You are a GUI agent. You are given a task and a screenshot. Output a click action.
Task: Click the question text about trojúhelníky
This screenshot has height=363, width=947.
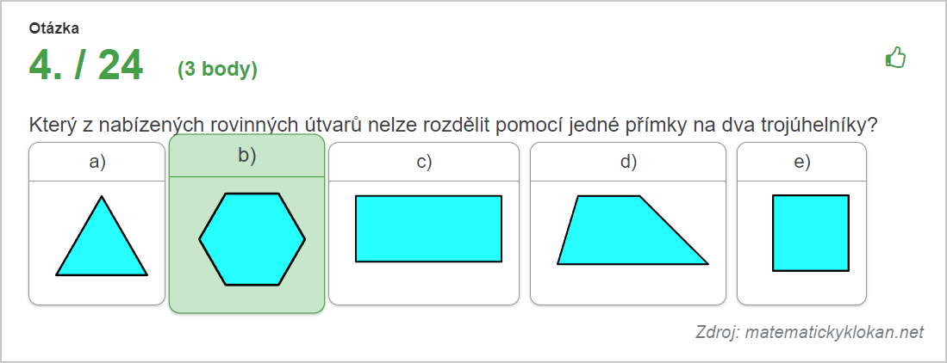click(453, 126)
